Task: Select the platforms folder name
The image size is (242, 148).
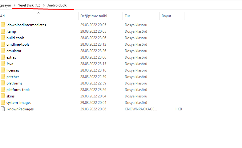Action: pyautogui.click(x=14, y=83)
